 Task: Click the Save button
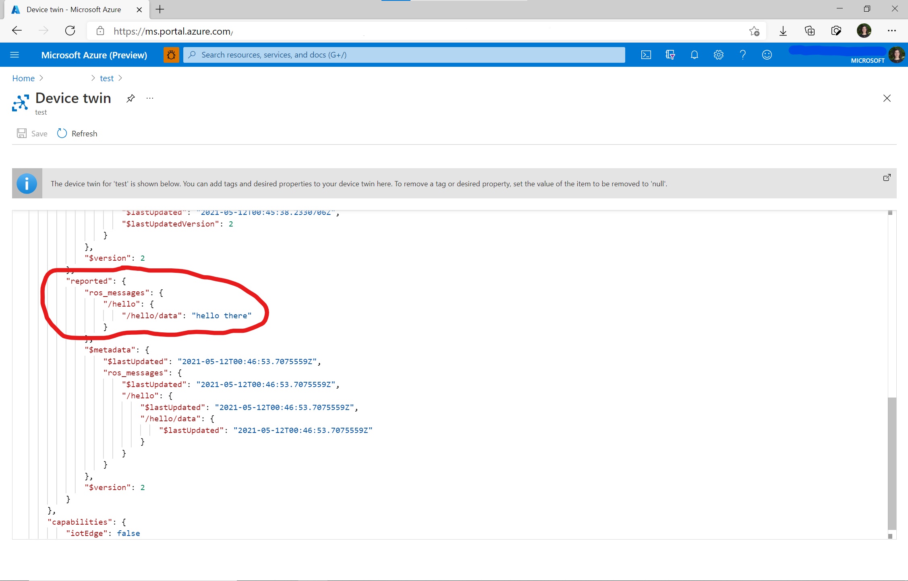pos(32,134)
